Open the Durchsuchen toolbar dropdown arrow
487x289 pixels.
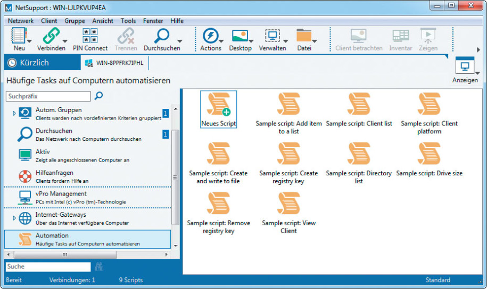tap(179, 41)
